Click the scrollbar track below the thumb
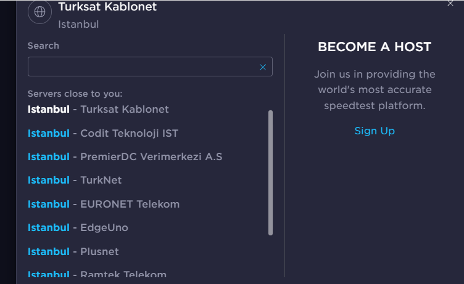The width and height of the screenshot is (464, 284). (270, 256)
